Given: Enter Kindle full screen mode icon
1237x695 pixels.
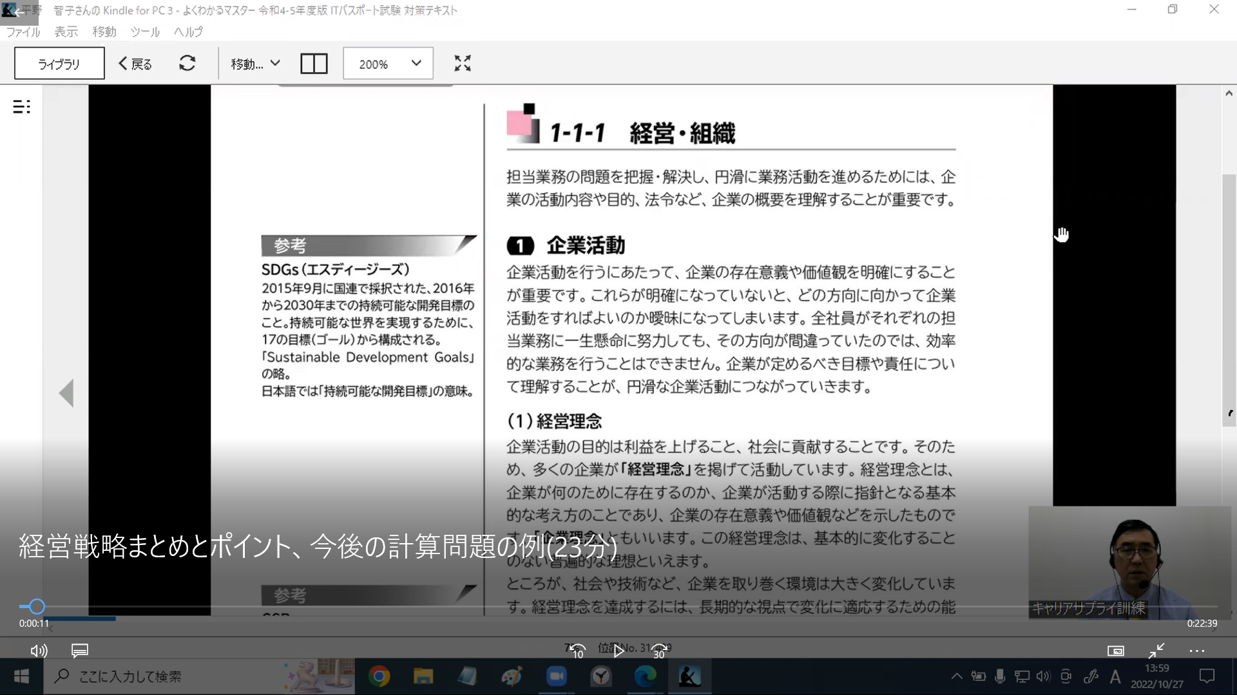Looking at the screenshot, I should tap(463, 63).
